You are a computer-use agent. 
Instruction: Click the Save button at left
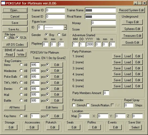point(15,23)
